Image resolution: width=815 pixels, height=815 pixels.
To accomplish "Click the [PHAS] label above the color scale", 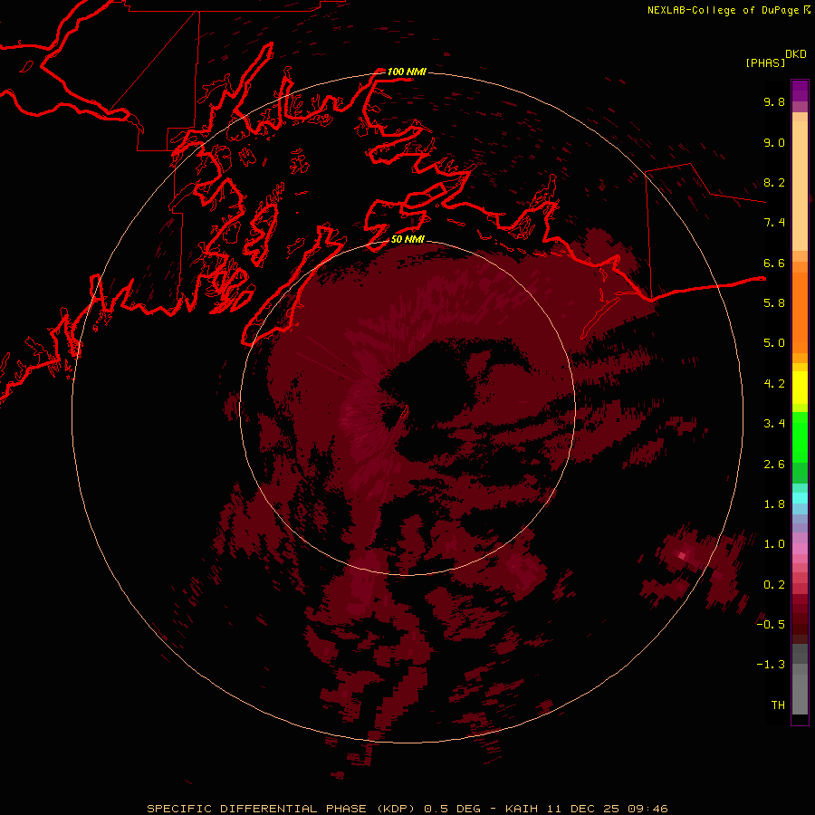I will coord(765,62).
